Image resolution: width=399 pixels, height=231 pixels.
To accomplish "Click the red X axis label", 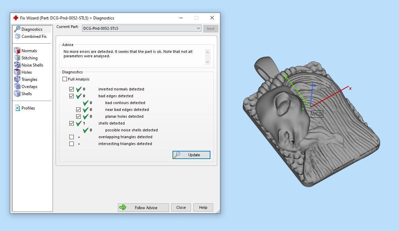I will coord(350,88).
